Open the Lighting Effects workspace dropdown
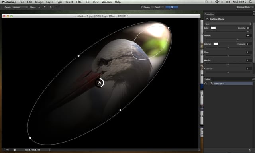This screenshot has width=255, height=153. coord(245,7)
